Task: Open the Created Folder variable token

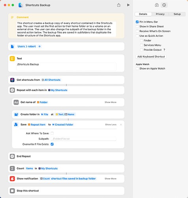Action: pos(63,125)
